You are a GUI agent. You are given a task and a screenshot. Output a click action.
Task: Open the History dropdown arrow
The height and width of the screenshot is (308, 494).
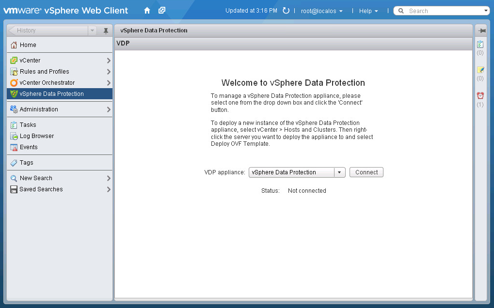click(x=92, y=31)
